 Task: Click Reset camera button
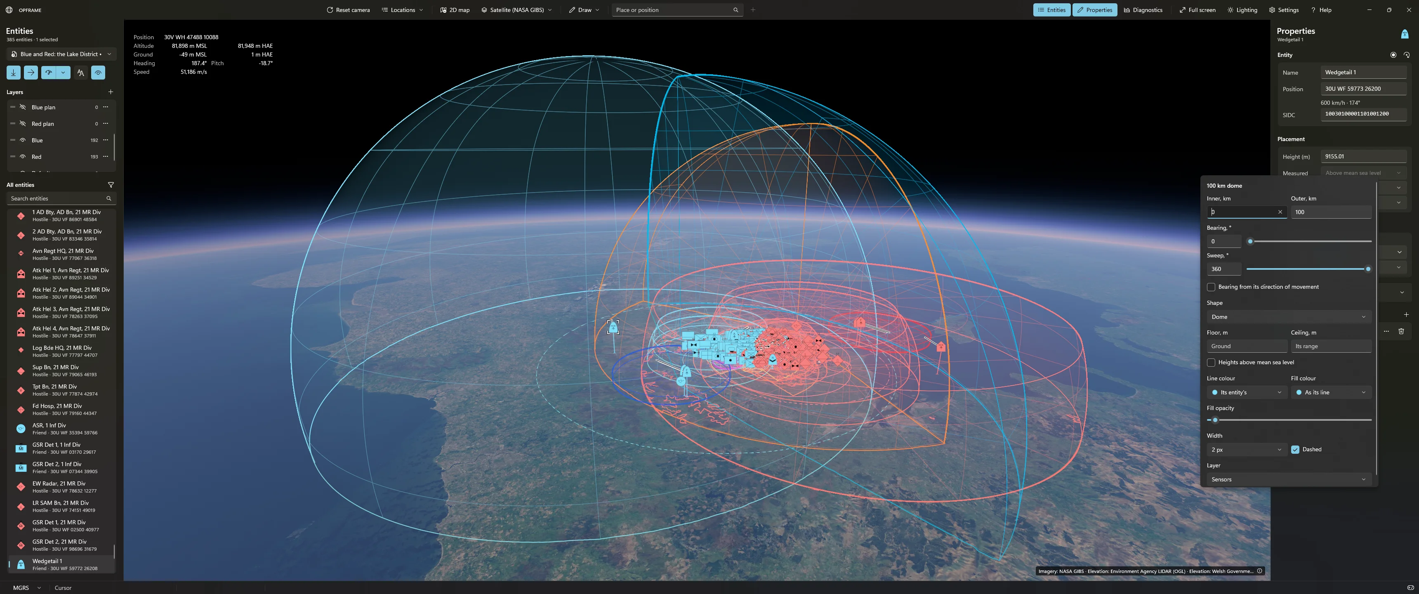click(x=348, y=10)
